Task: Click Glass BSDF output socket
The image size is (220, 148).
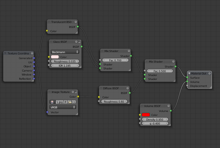Action: tap(81, 47)
